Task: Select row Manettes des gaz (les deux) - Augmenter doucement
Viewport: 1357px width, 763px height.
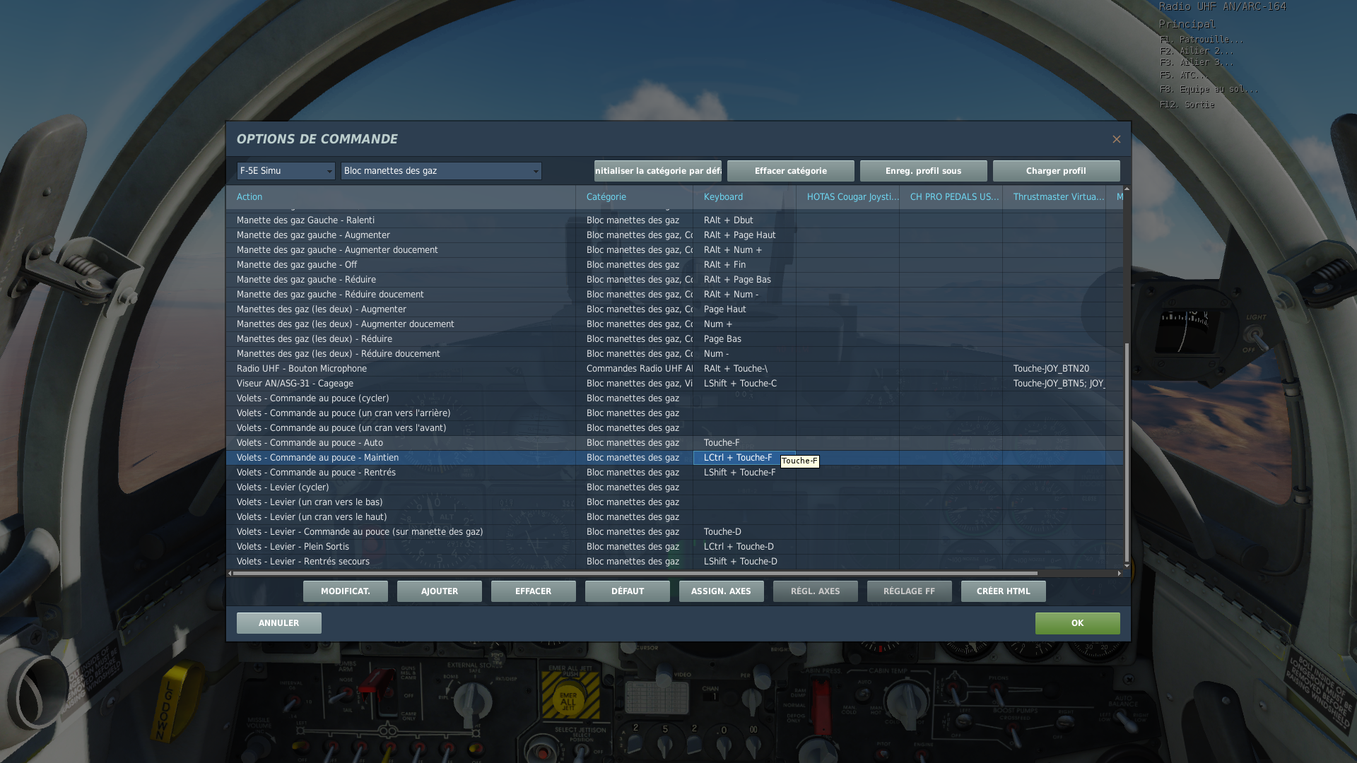Action: 674,324
